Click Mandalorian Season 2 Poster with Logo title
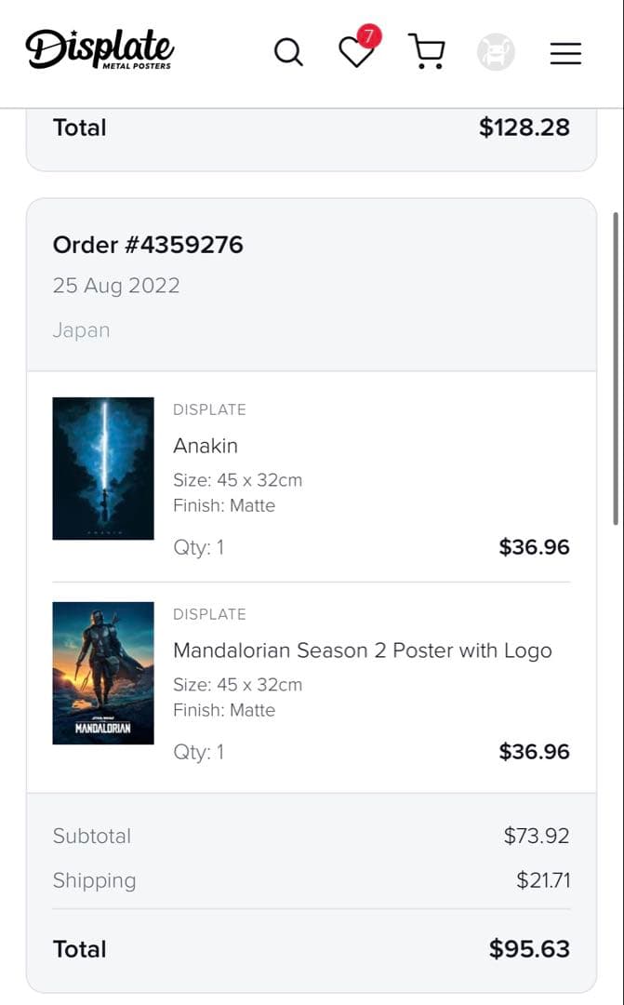Screen dimensions: 624x1005 coord(363,650)
